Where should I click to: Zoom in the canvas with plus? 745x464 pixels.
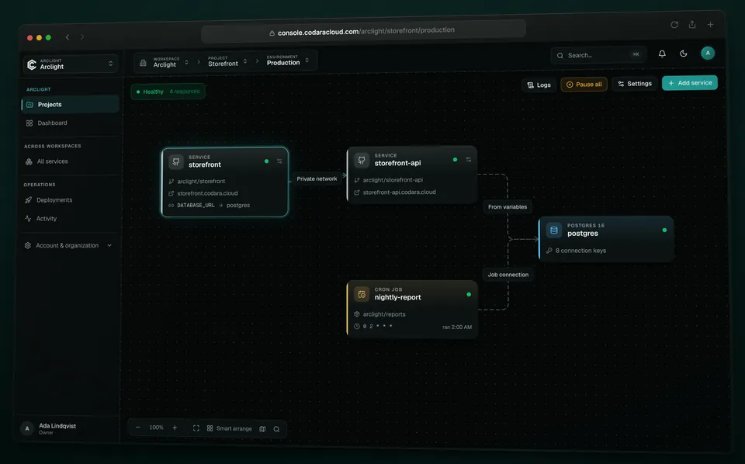175,428
